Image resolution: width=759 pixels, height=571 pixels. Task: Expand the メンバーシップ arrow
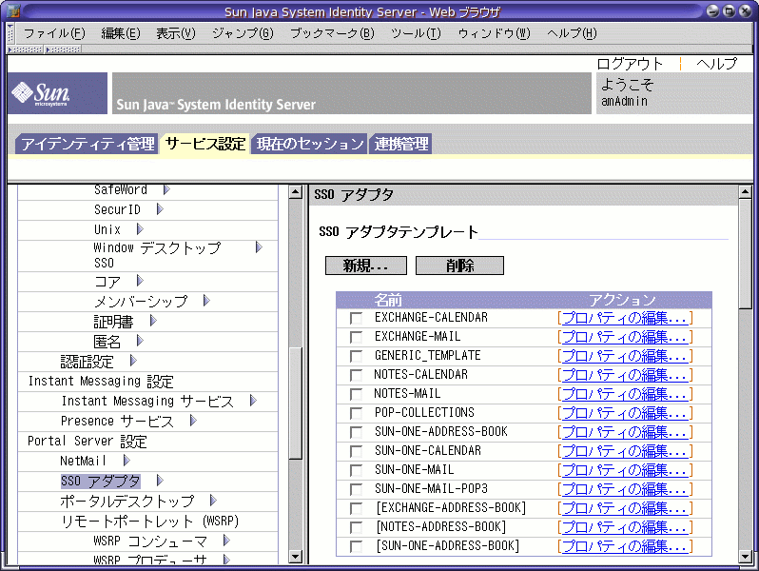click(x=206, y=301)
